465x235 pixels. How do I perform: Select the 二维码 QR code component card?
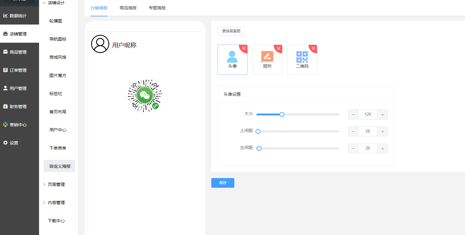point(302,60)
